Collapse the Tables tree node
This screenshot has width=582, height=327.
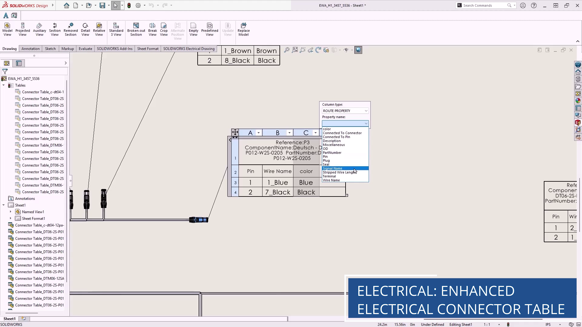click(4, 85)
